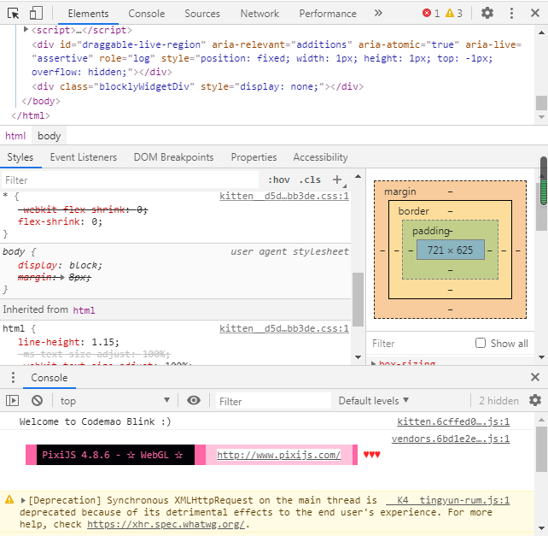Open the Sources tab
The width and height of the screenshot is (548, 536).
click(x=202, y=14)
